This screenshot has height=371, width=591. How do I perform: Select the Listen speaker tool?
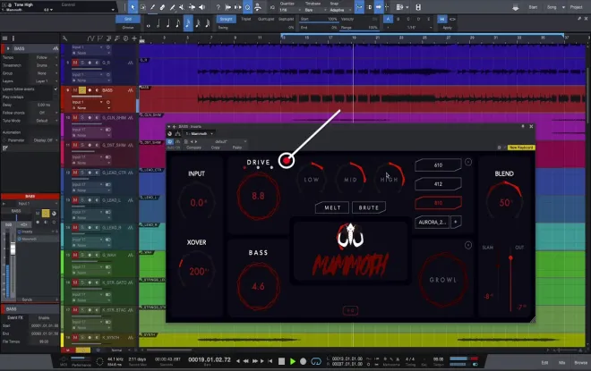click(x=202, y=7)
